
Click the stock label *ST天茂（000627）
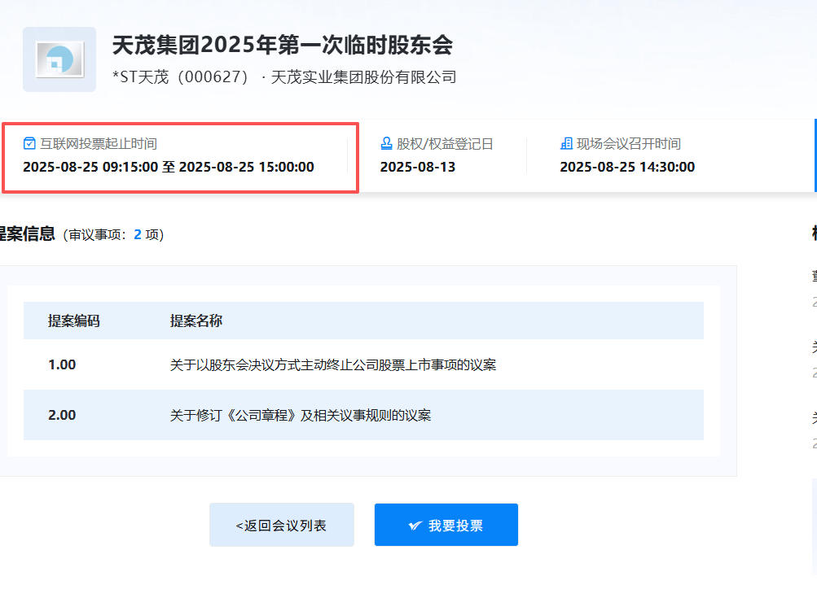point(180,77)
